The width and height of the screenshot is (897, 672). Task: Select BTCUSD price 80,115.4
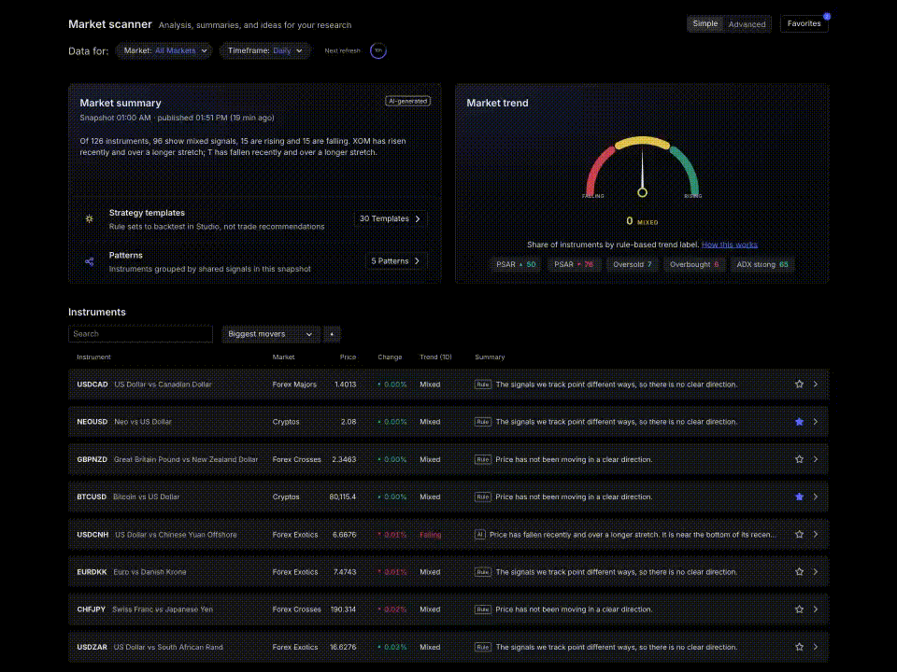343,497
